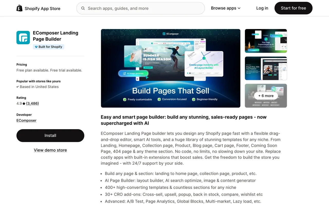Image resolution: width=329 pixels, height=211 pixels.
Task: Click the Built for Shopify badge
Action: 49,47
